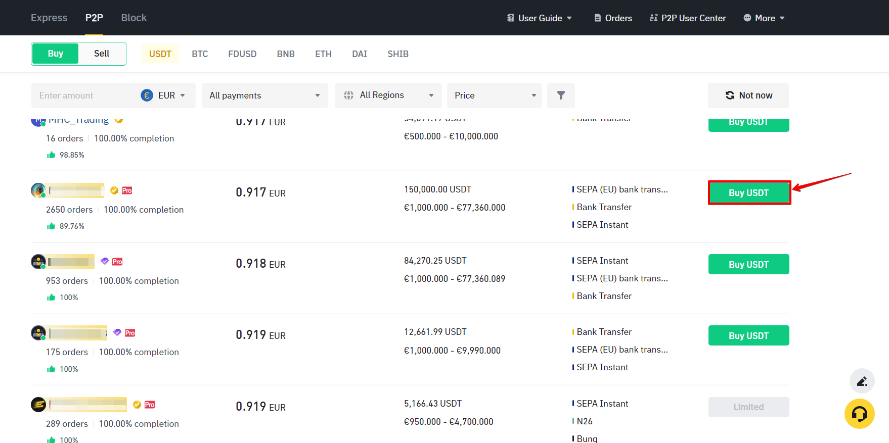Image resolution: width=889 pixels, height=443 pixels.
Task: Open the P2P User Center
Action: coord(688,18)
